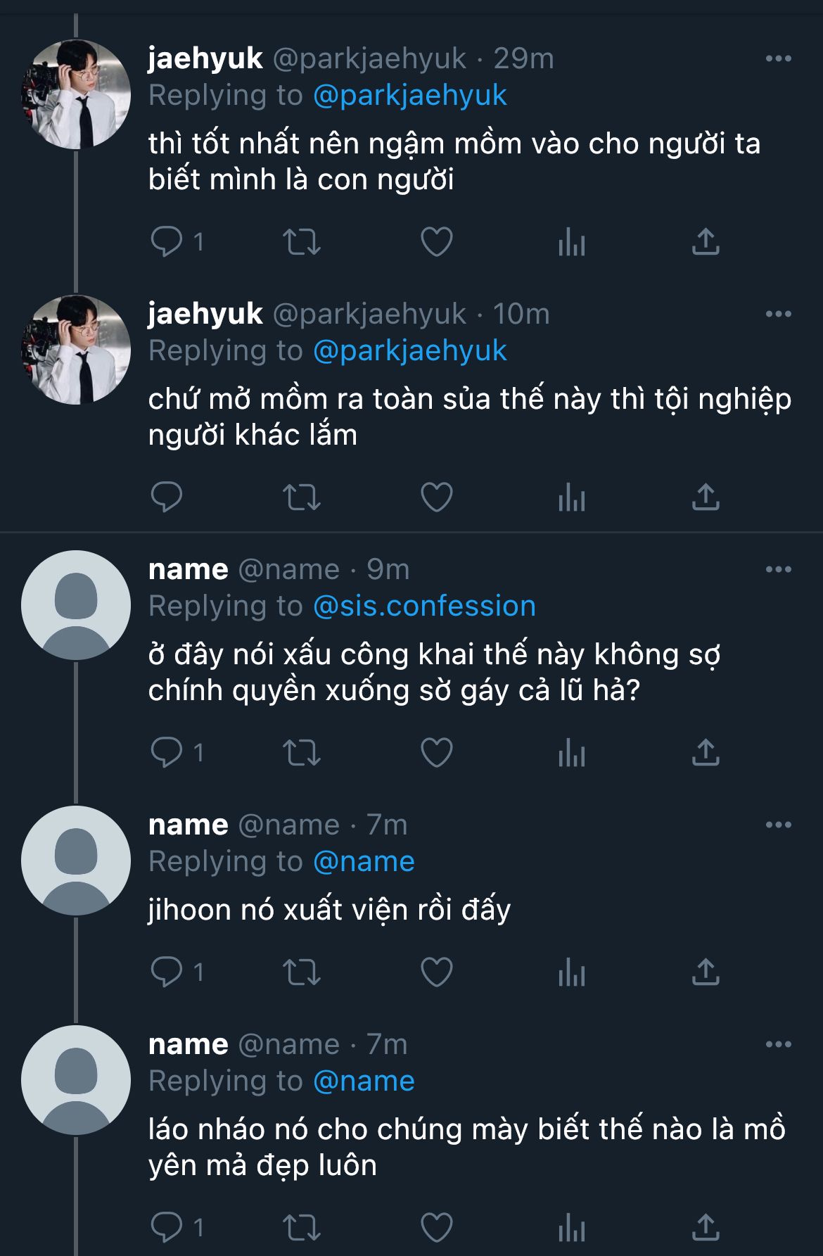Open the jaehyuk display name on 10m tweet
Image resolution: width=823 pixels, height=1256 pixels.
205,314
